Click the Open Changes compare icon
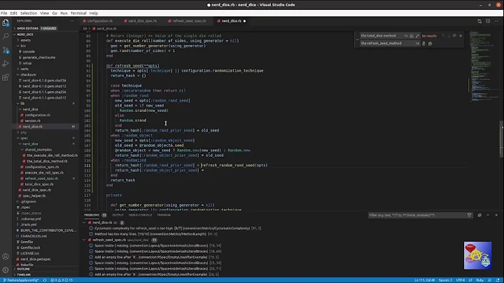Screen dimensions: 504x283 point(479,21)
